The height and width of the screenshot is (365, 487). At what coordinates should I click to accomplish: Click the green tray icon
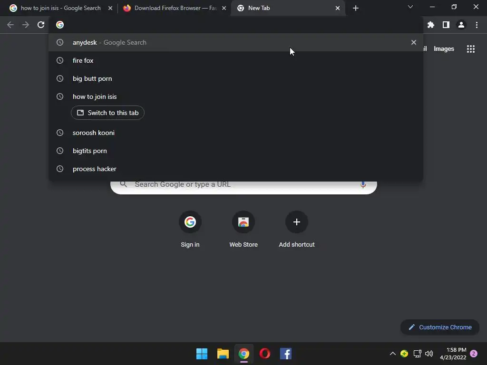404,354
